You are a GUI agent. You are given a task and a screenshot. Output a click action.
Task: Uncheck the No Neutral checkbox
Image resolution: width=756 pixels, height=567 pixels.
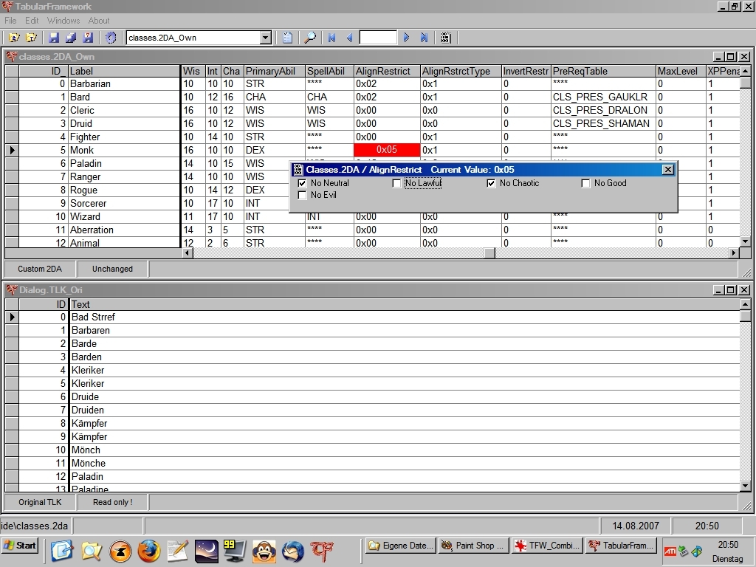pos(302,183)
